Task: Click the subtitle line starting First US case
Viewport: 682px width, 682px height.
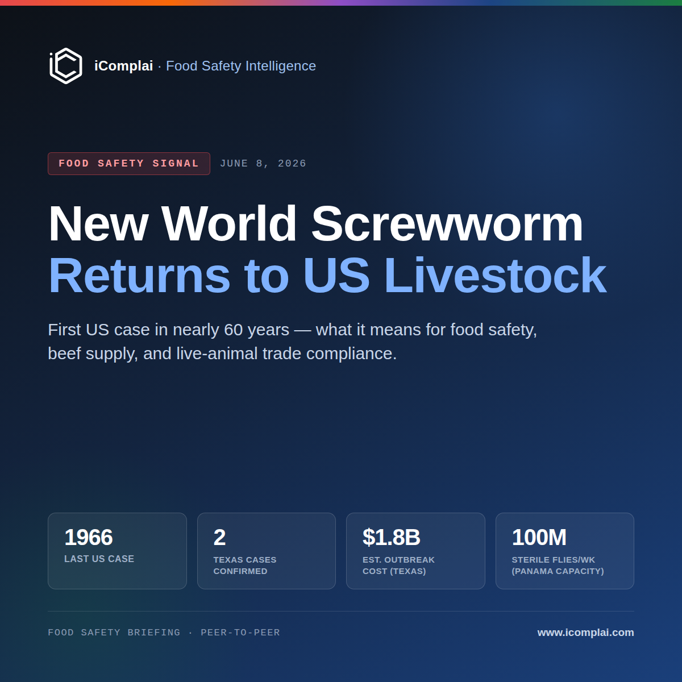Action: coord(293,330)
